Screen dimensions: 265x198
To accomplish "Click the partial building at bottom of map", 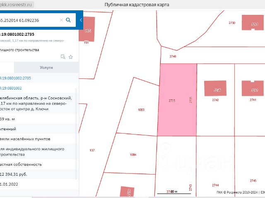I will point(127,191).
